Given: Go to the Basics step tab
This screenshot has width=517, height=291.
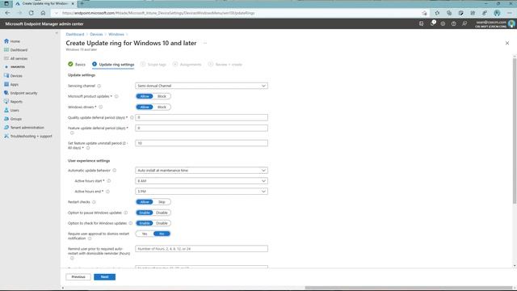Looking at the screenshot, I should point(77,65).
